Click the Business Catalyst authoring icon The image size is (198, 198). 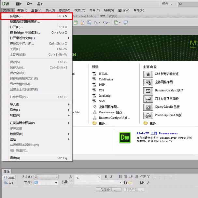click(148, 91)
